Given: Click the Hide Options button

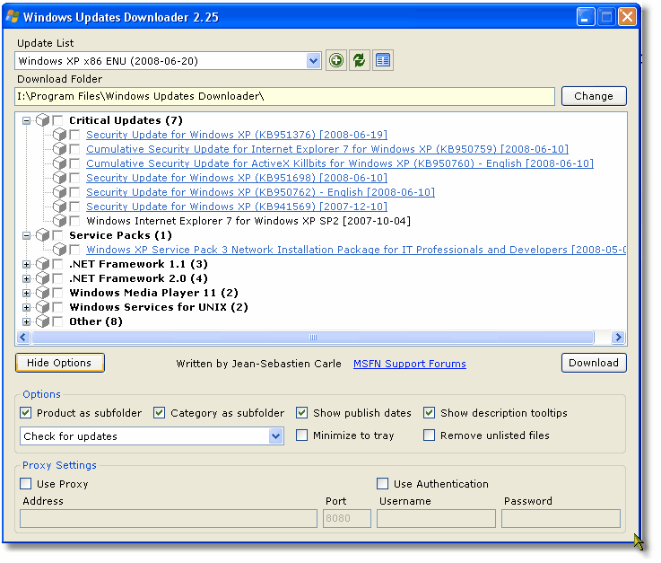Looking at the screenshot, I should click(59, 363).
